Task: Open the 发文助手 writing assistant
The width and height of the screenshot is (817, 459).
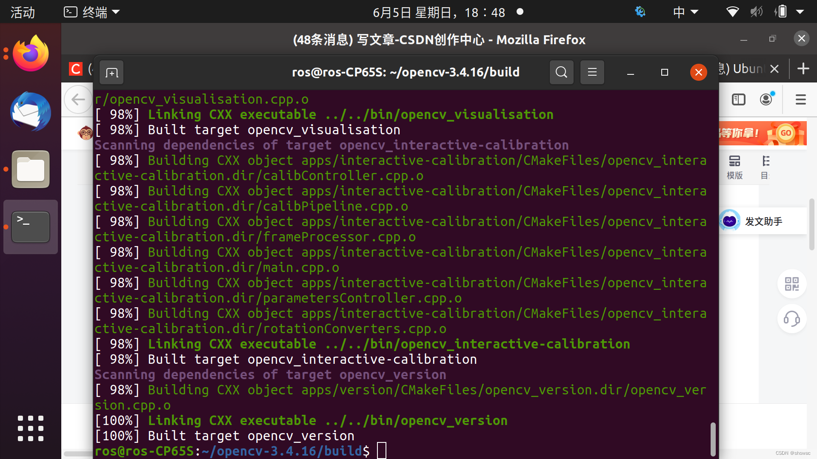Action: tap(762, 221)
